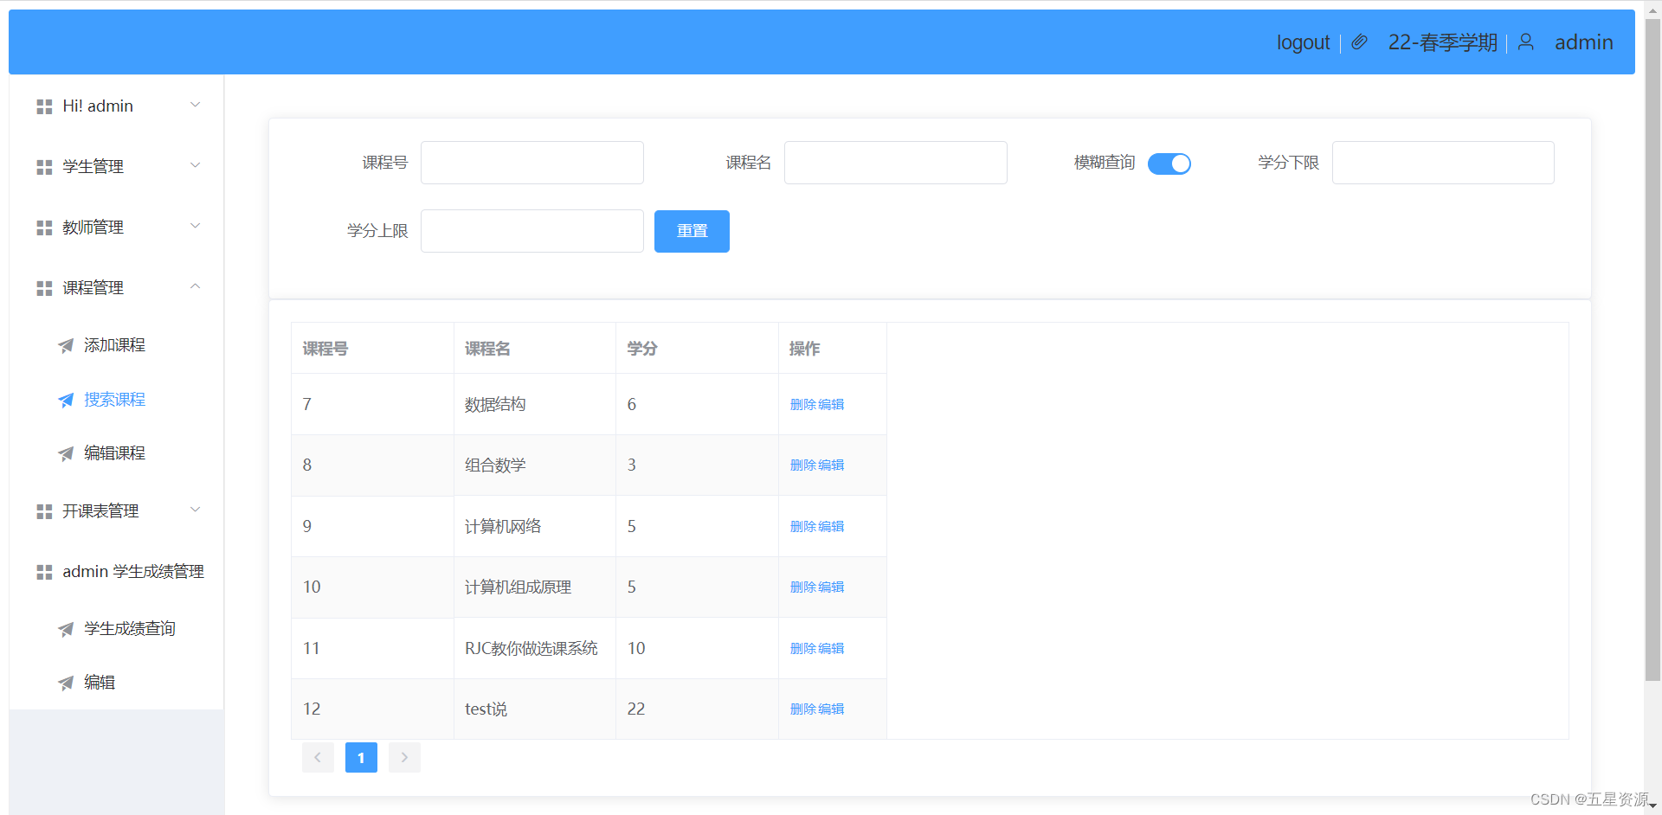Image resolution: width=1662 pixels, height=815 pixels.
Task: Edit course 数据结构 via 编辑 link
Action: pos(831,404)
